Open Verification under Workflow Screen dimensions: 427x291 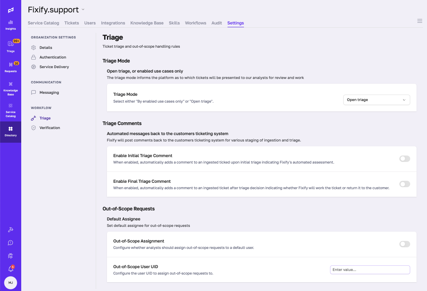(50, 127)
